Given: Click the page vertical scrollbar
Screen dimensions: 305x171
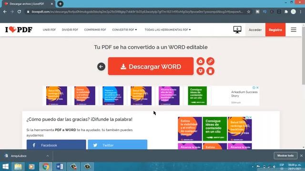Looking at the screenshot, I should point(303,55).
